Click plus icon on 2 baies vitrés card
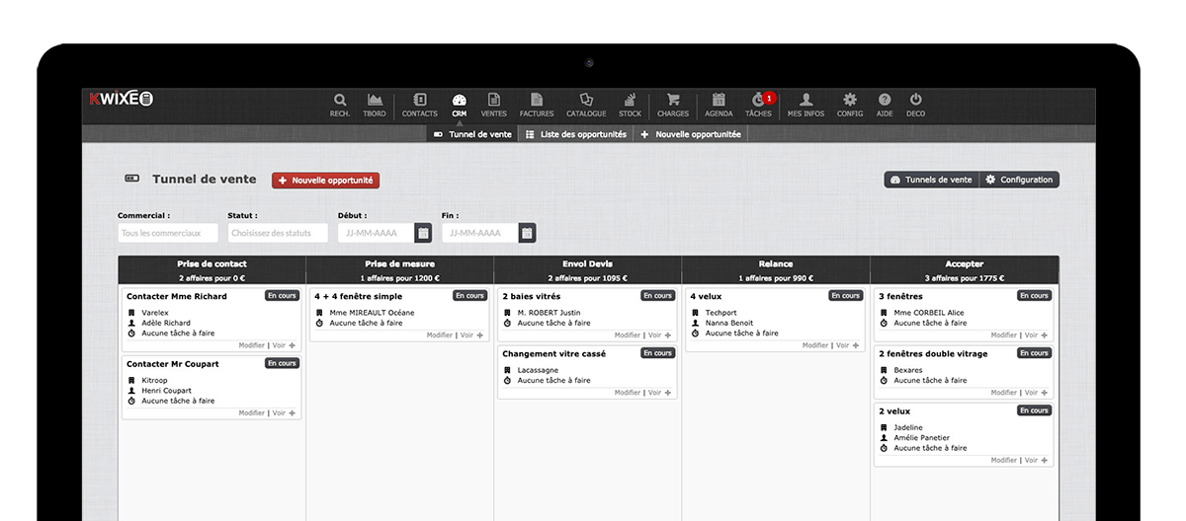This screenshot has height=521, width=1186. tap(668, 335)
